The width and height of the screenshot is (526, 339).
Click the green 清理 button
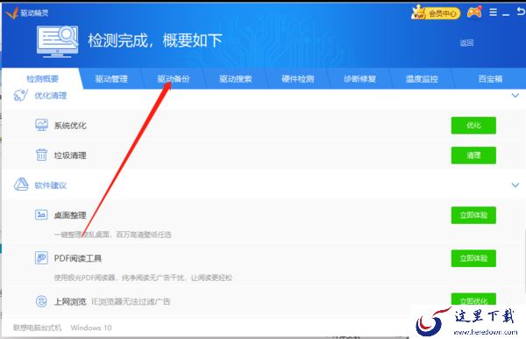473,155
